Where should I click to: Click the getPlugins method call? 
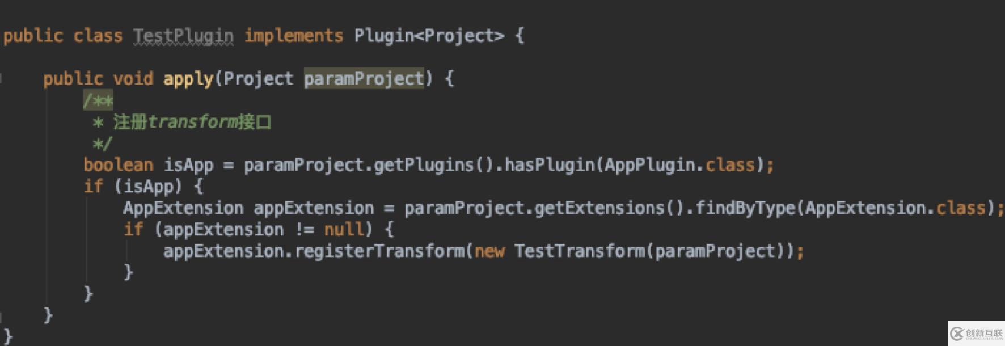tap(424, 165)
